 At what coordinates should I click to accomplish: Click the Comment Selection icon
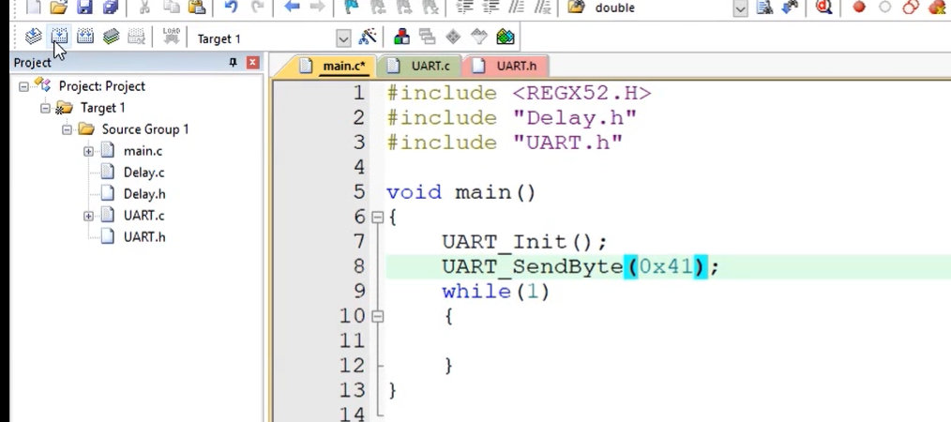(517, 7)
